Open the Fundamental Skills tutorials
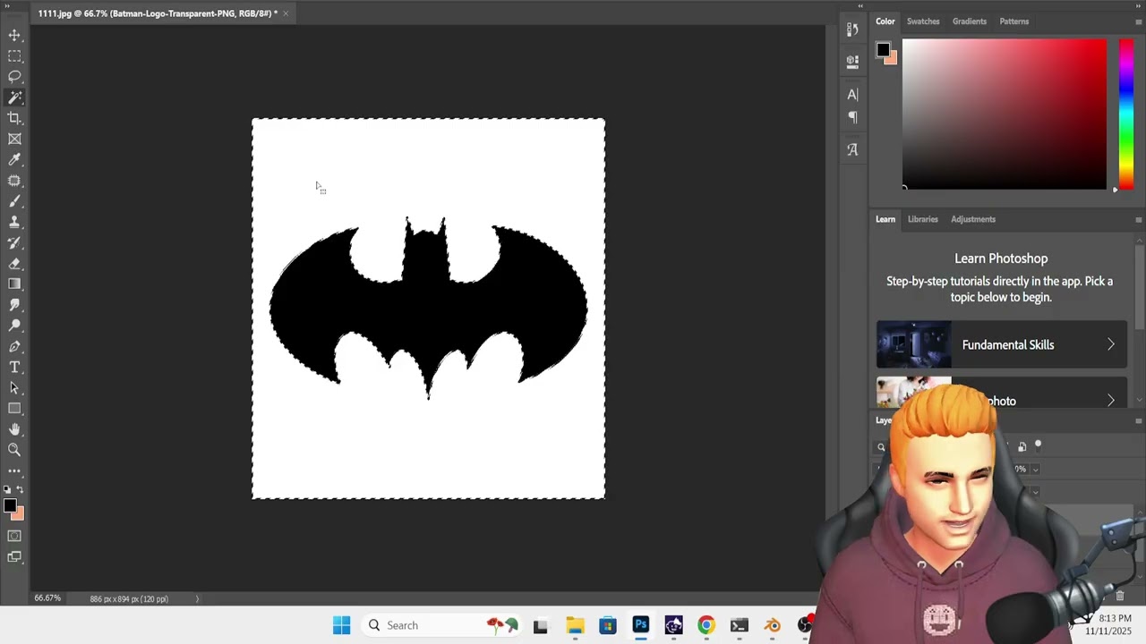 tap(1002, 344)
